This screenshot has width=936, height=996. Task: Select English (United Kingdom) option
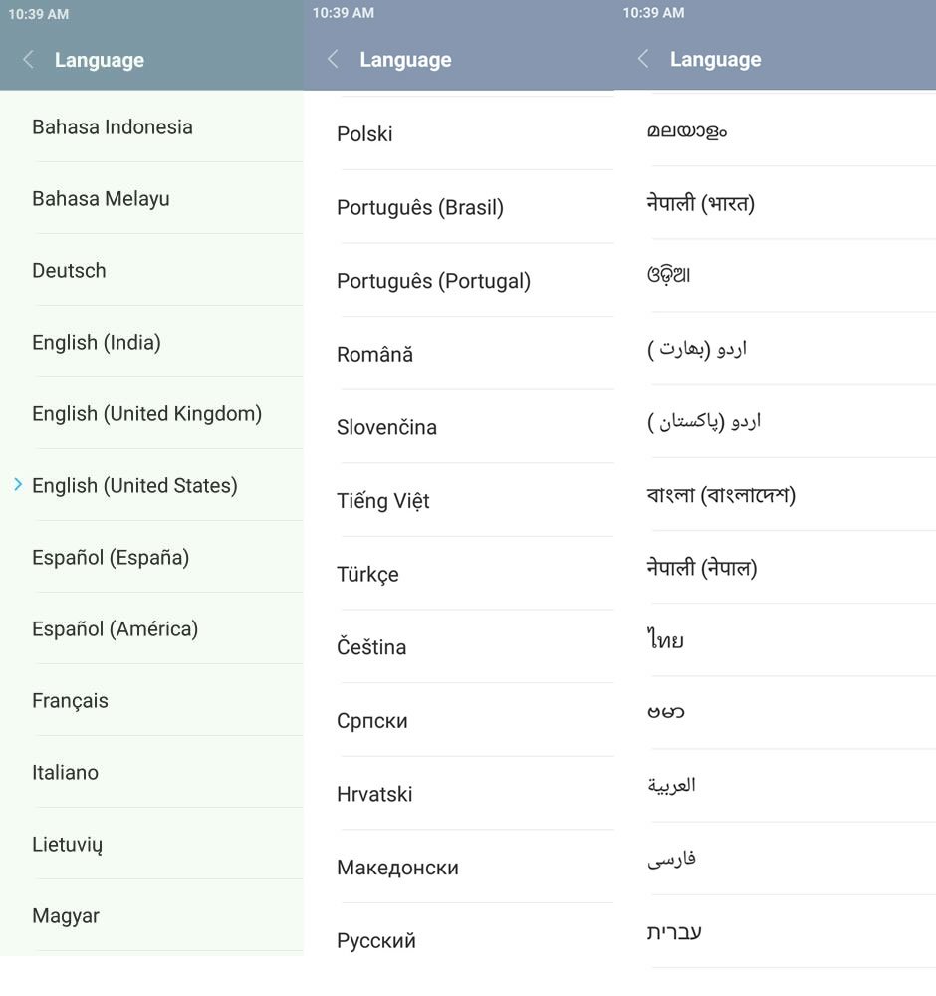point(146,414)
